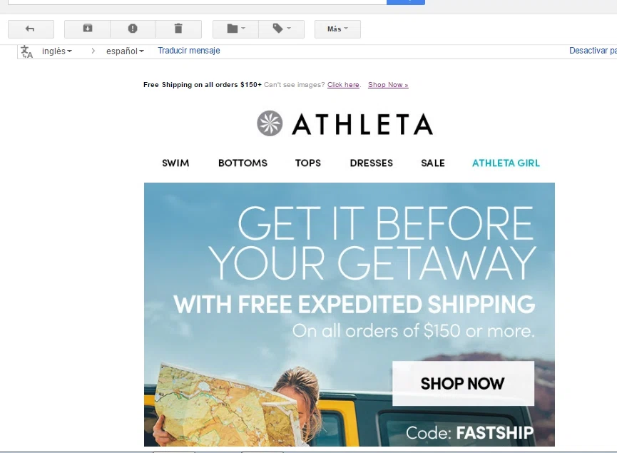Open the labels tag menu
617x453 pixels.
tap(281, 29)
